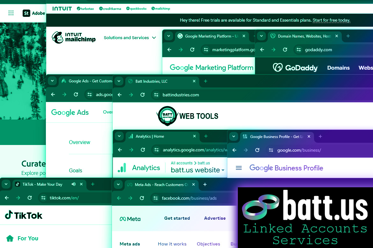Go back in Batt Industries window
The height and width of the screenshot is (248, 373).
(x=120, y=95)
